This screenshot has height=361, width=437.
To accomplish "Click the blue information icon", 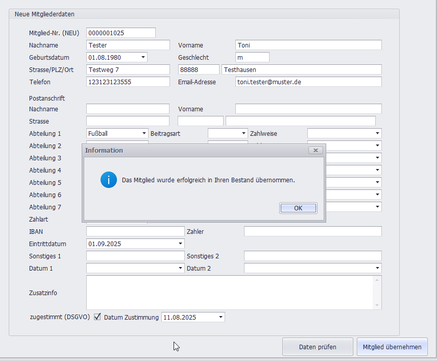I will (x=109, y=180).
